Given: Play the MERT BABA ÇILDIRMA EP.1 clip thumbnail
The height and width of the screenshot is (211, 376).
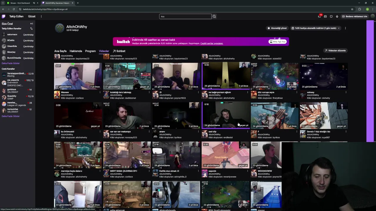Looking at the screenshot, I should [x=127, y=155].
